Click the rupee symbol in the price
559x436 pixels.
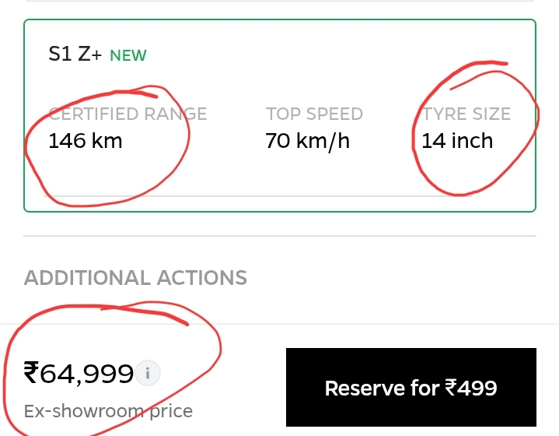(32, 374)
